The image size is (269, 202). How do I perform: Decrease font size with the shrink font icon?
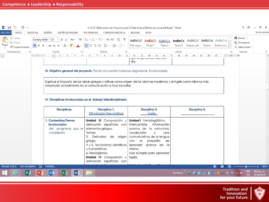pyautogui.click(x=66, y=39)
